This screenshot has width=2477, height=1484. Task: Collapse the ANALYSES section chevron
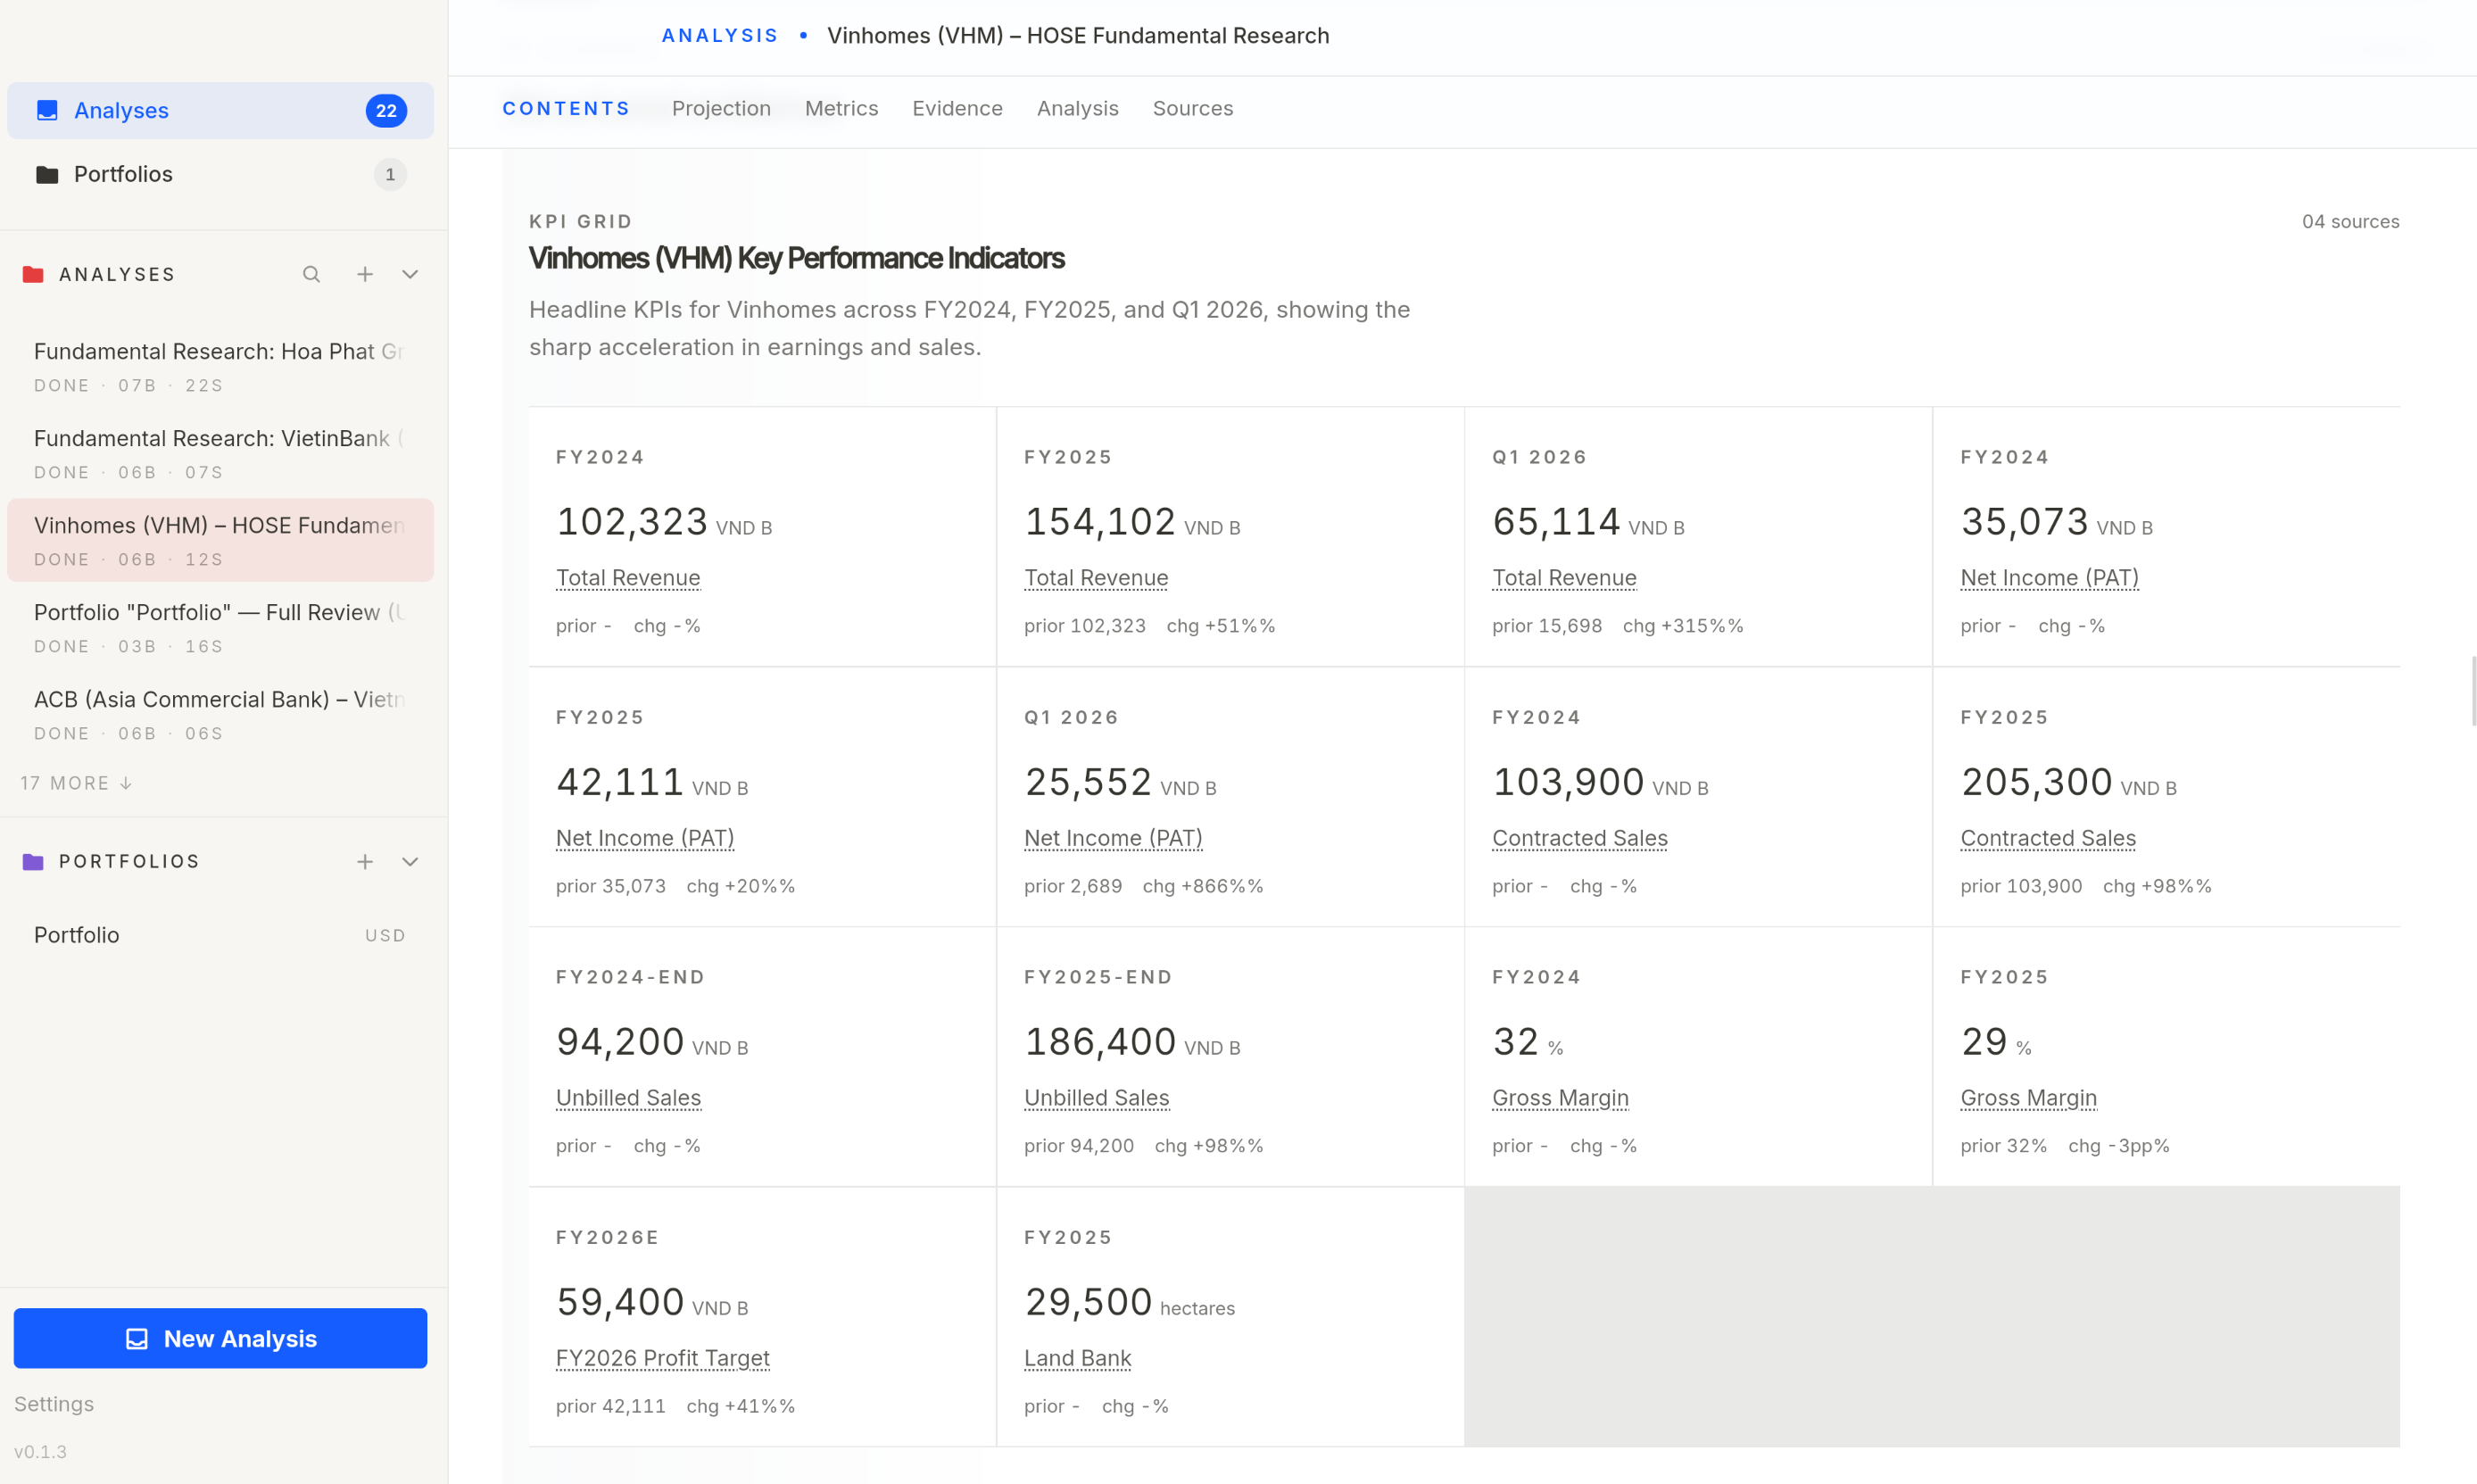click(x=410, y=274)
